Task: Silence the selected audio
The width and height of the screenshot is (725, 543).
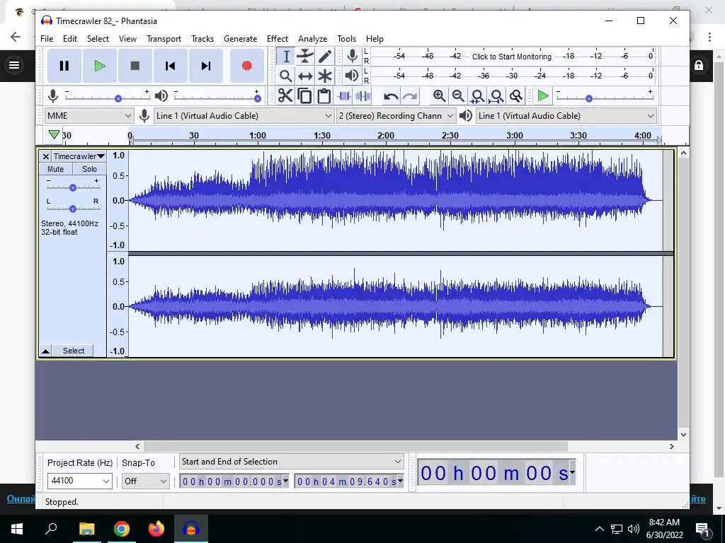Action: pos(363,95)
